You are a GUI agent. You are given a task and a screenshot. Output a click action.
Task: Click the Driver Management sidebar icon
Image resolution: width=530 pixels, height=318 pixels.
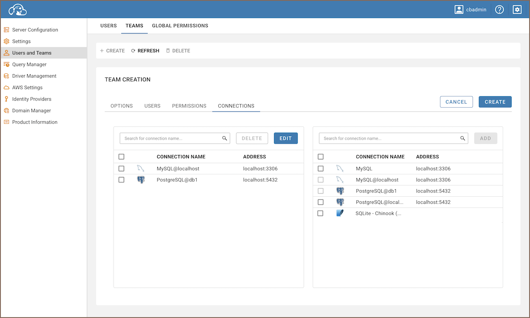7,76
